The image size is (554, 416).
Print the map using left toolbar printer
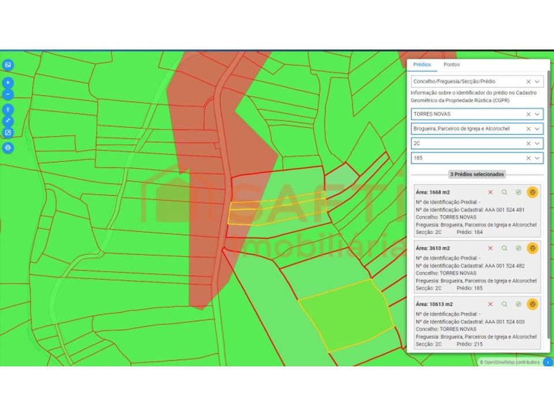coord(8,147)
